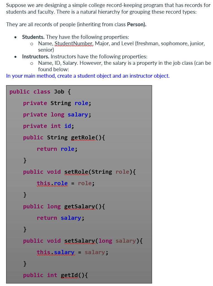The height and width of the screenshot is (286, 213).
Task: Click the line "private long salary;"
Action: (x=57, y=115)
